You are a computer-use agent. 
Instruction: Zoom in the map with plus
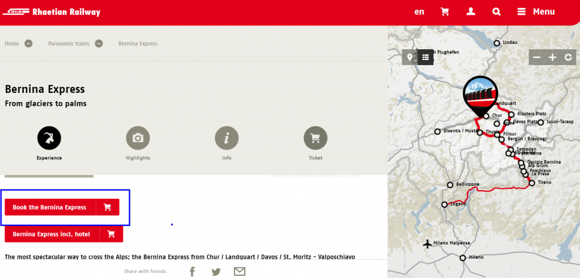click(x=553, y=57)
